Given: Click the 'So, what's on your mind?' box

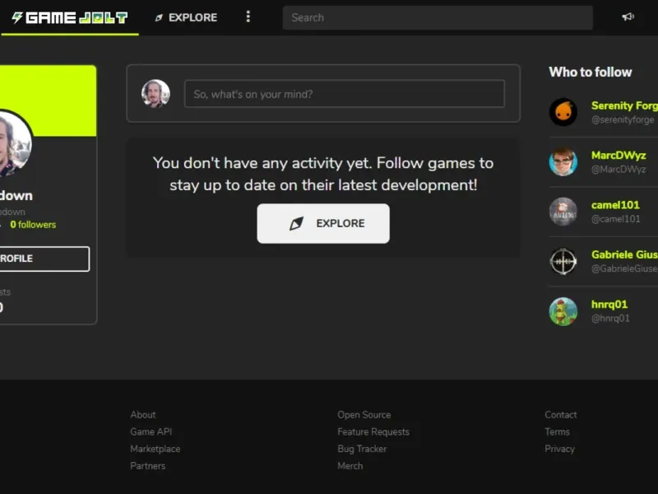Looking at the screenshot, I should tap(345, 94).
